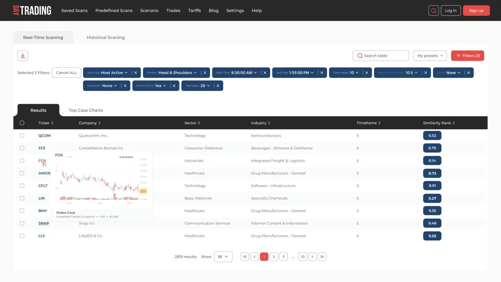Check the LLY row checkbox
501x282 pixels.
pos(22,236)
